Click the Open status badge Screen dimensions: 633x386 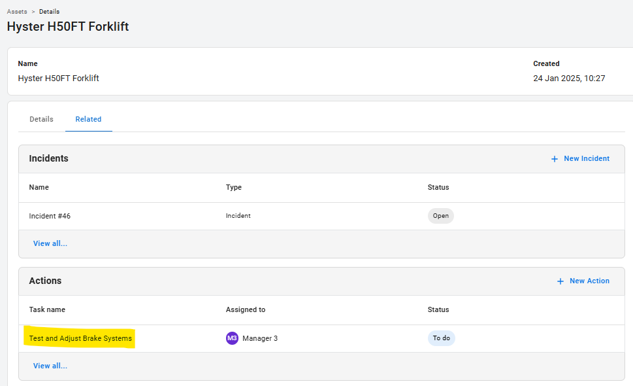click(440, 216)
